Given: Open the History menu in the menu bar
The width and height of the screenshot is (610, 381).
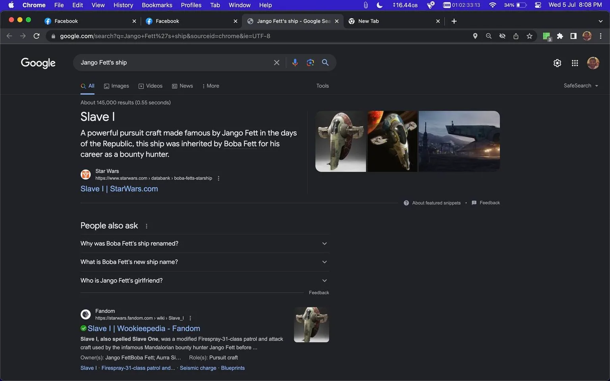Looking at the screenshot, I should pos(123,5).
